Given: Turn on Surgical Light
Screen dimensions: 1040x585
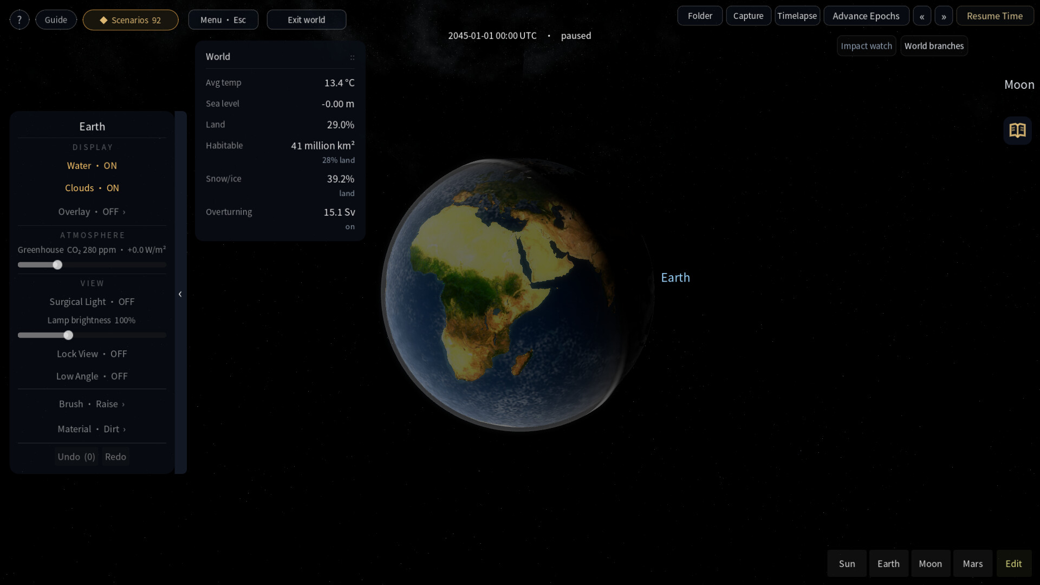Looking at the screenshot, I should [x=92, y=302].
